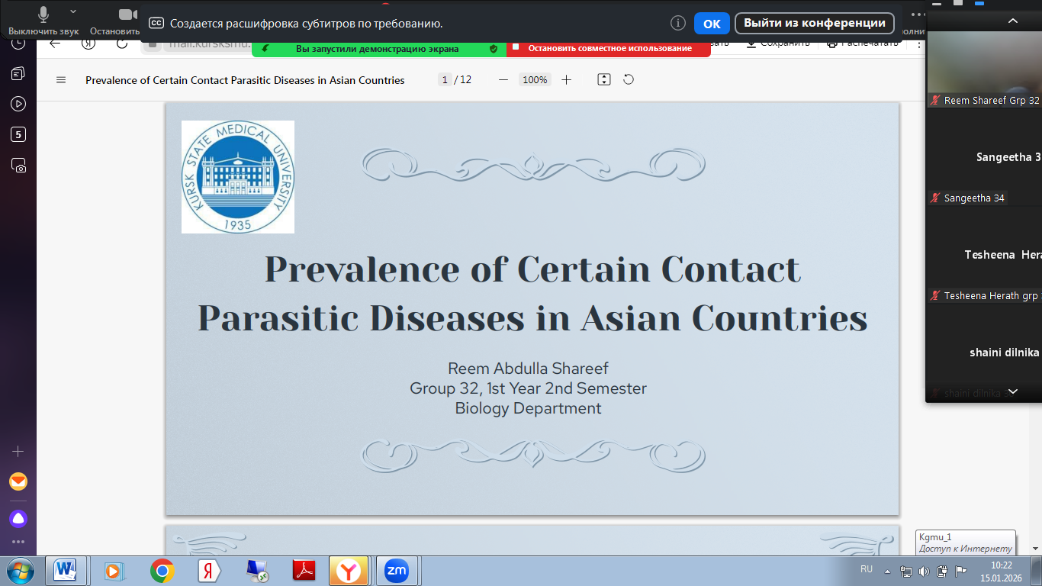Open the Zoom more options ellipsis menu
This screenshot has width=1042, height=586.
click(918, 14)
